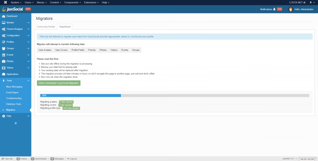Open the top Help menu
The image size is (318, 161).
[105, 2]
